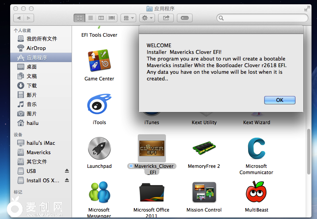Switch to column view in the toolbar
Screen dimensions: 317x219
pos(101,18)
